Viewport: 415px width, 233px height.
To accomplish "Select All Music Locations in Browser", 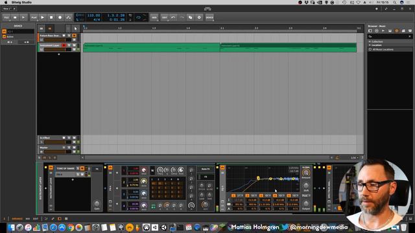I will pos(383,49).
